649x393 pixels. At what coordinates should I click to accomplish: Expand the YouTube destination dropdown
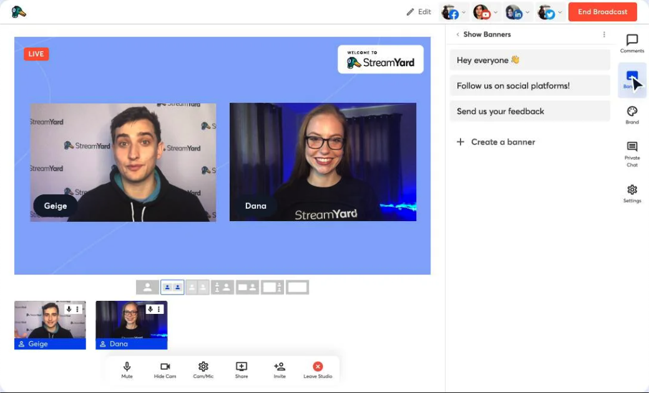pos(495,12)
